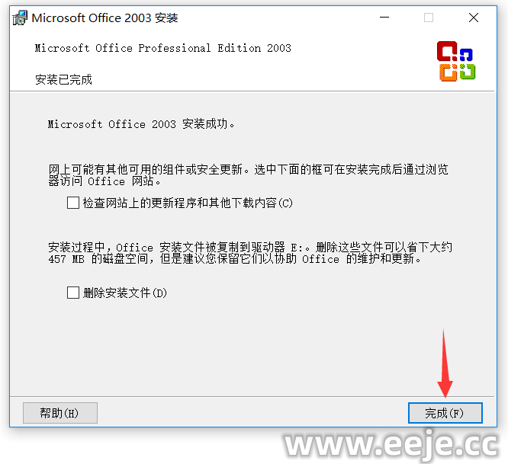Click the green square of the Office logo
This screenshot has height=464, width=508.
click(468, 71)
